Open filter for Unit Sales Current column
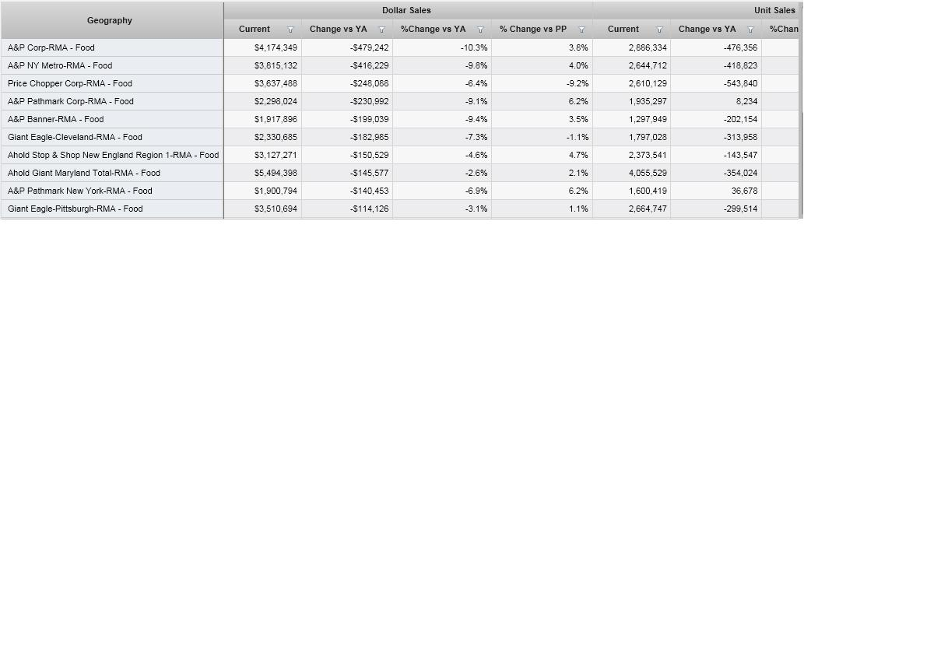This screenshot has width=948, height=649. click(x=659, y=30)
